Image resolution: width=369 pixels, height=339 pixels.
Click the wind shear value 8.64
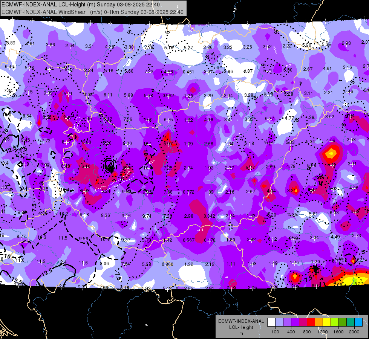pyautogui.click(x=27, y=116)
